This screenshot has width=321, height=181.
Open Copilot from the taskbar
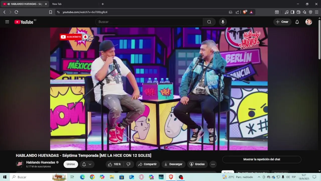[102, 177]
